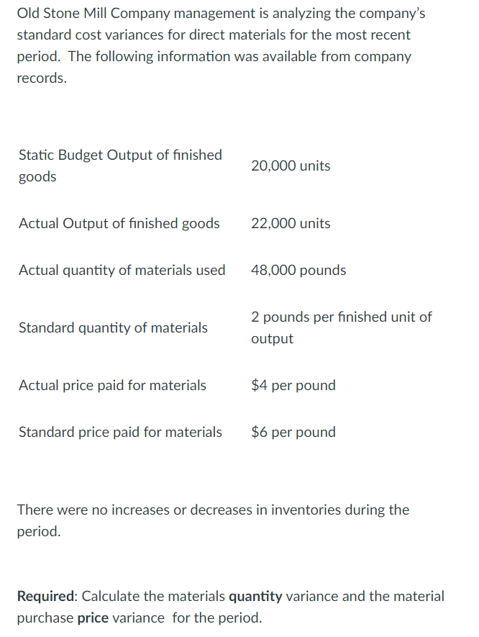Screen dimensions: 479x637
Task: Click the 'Static Budget Output of finished goods' label
Action: coord(120,166)
